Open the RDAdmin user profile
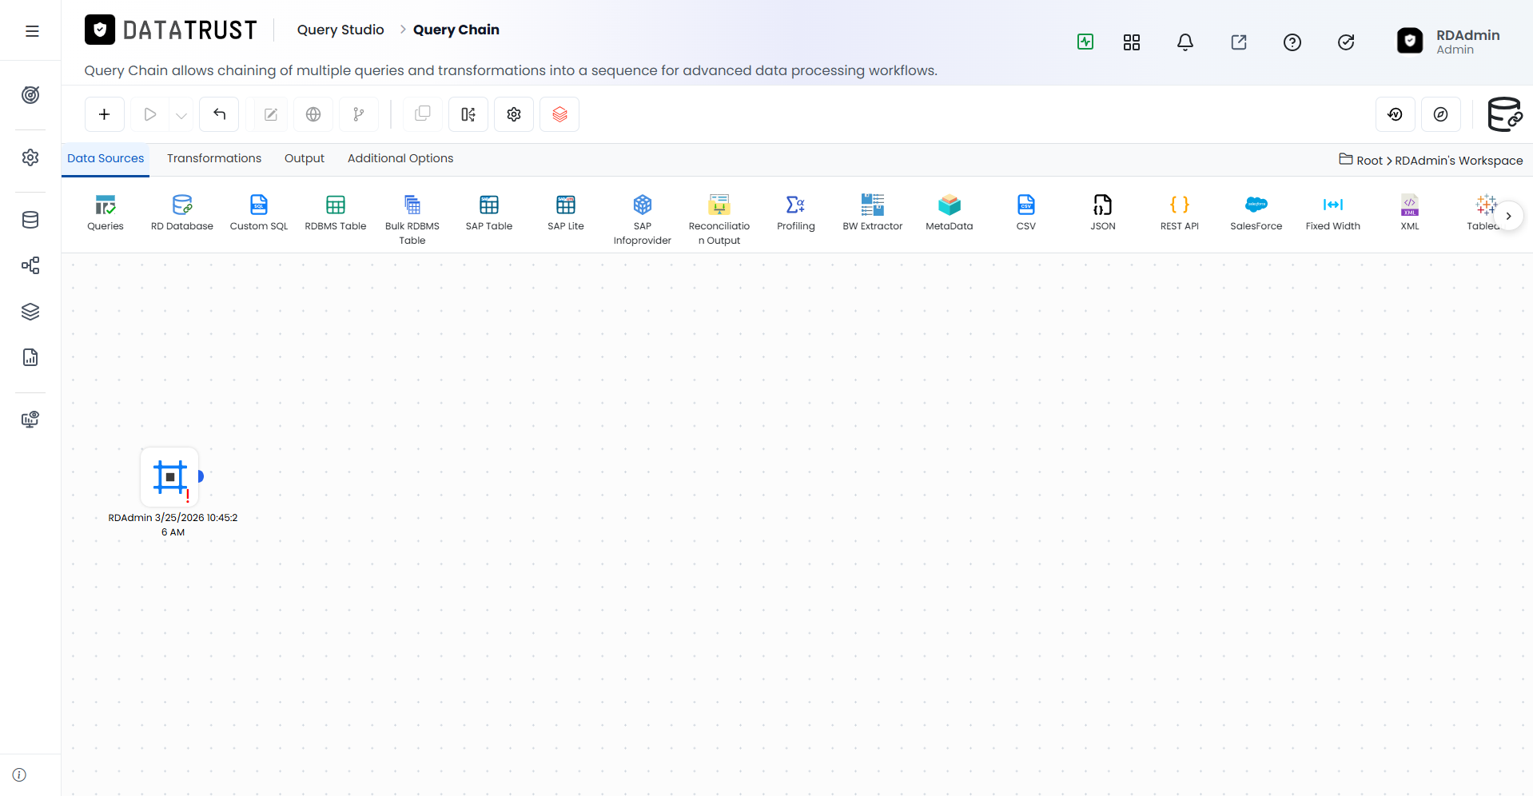The width and height of the screenshot is (1533, 796). click(1448, 42)
